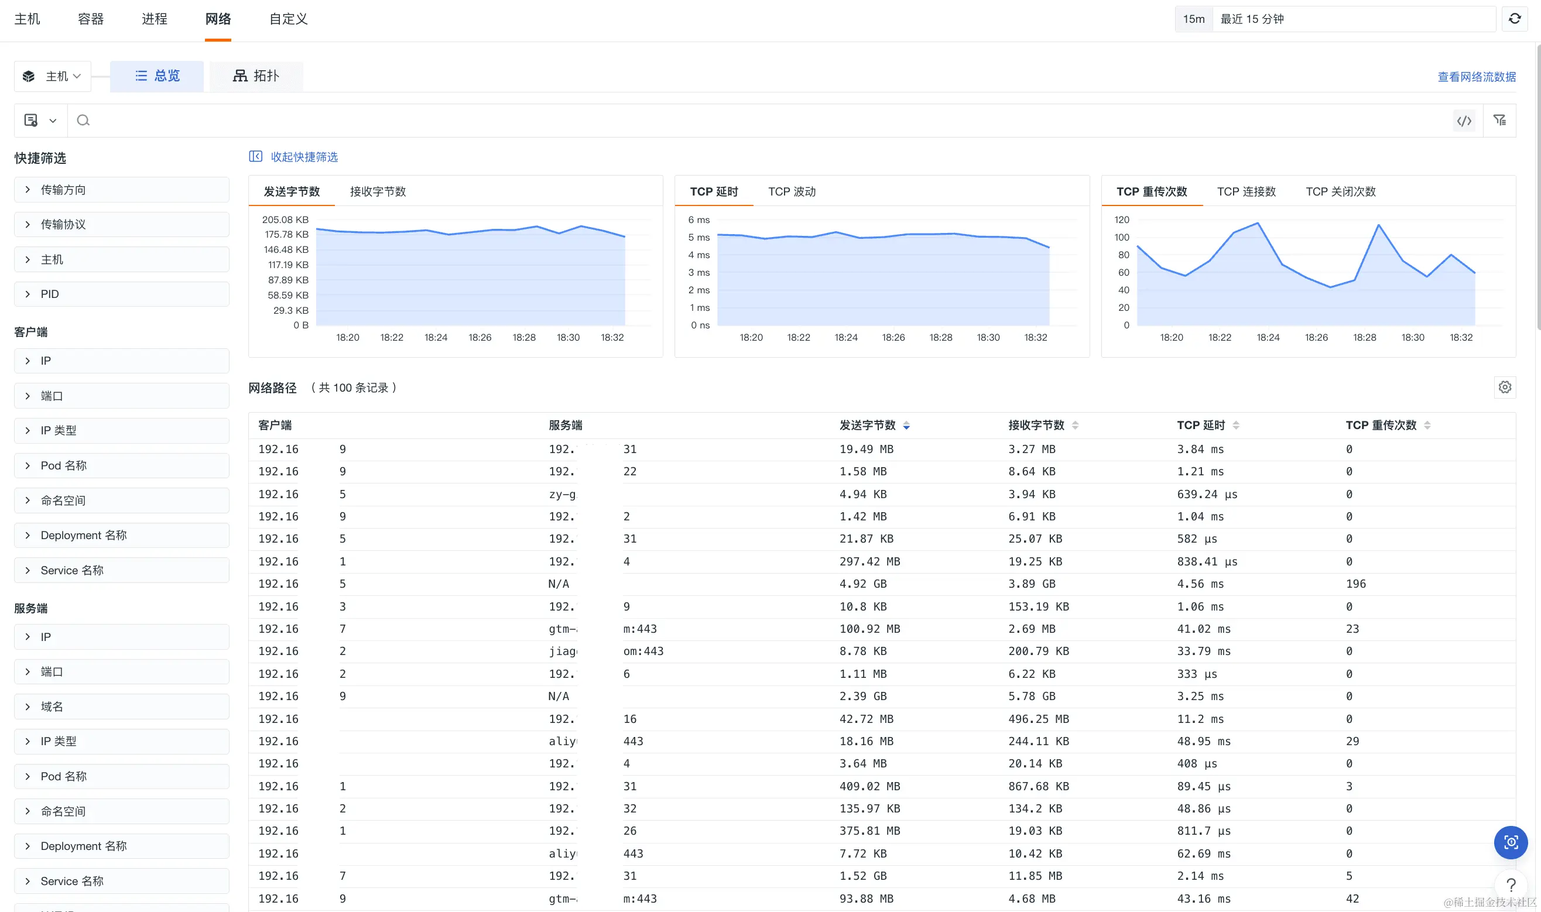Open the filter settings icon in search bar
1541x912 pixels.
click(1499, 121)
